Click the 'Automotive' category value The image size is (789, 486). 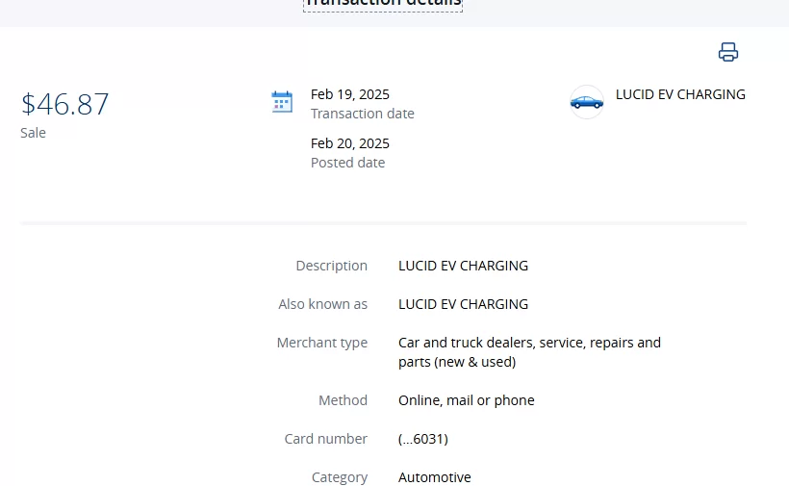[435, 477]
